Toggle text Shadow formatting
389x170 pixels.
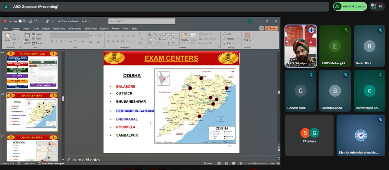(66, 41)
